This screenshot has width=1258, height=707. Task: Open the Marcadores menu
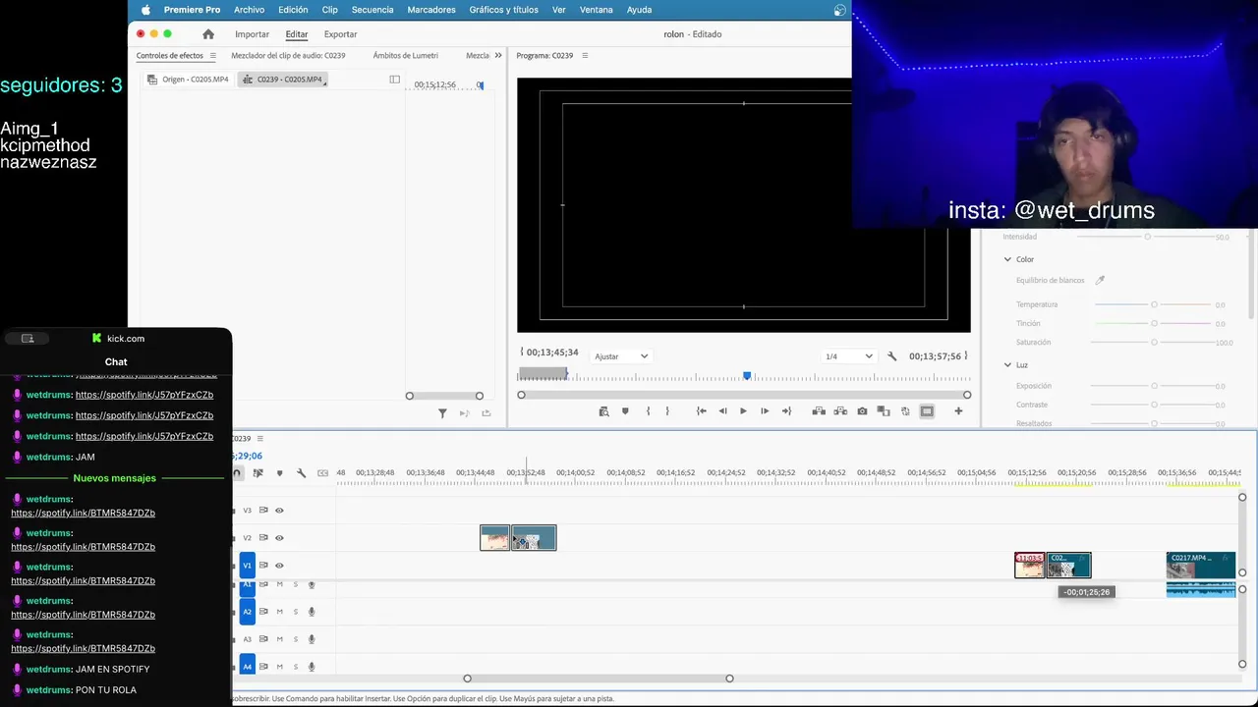431,10
